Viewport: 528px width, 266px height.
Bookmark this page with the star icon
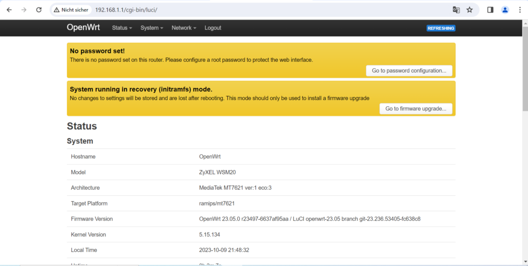coord(469,10)
